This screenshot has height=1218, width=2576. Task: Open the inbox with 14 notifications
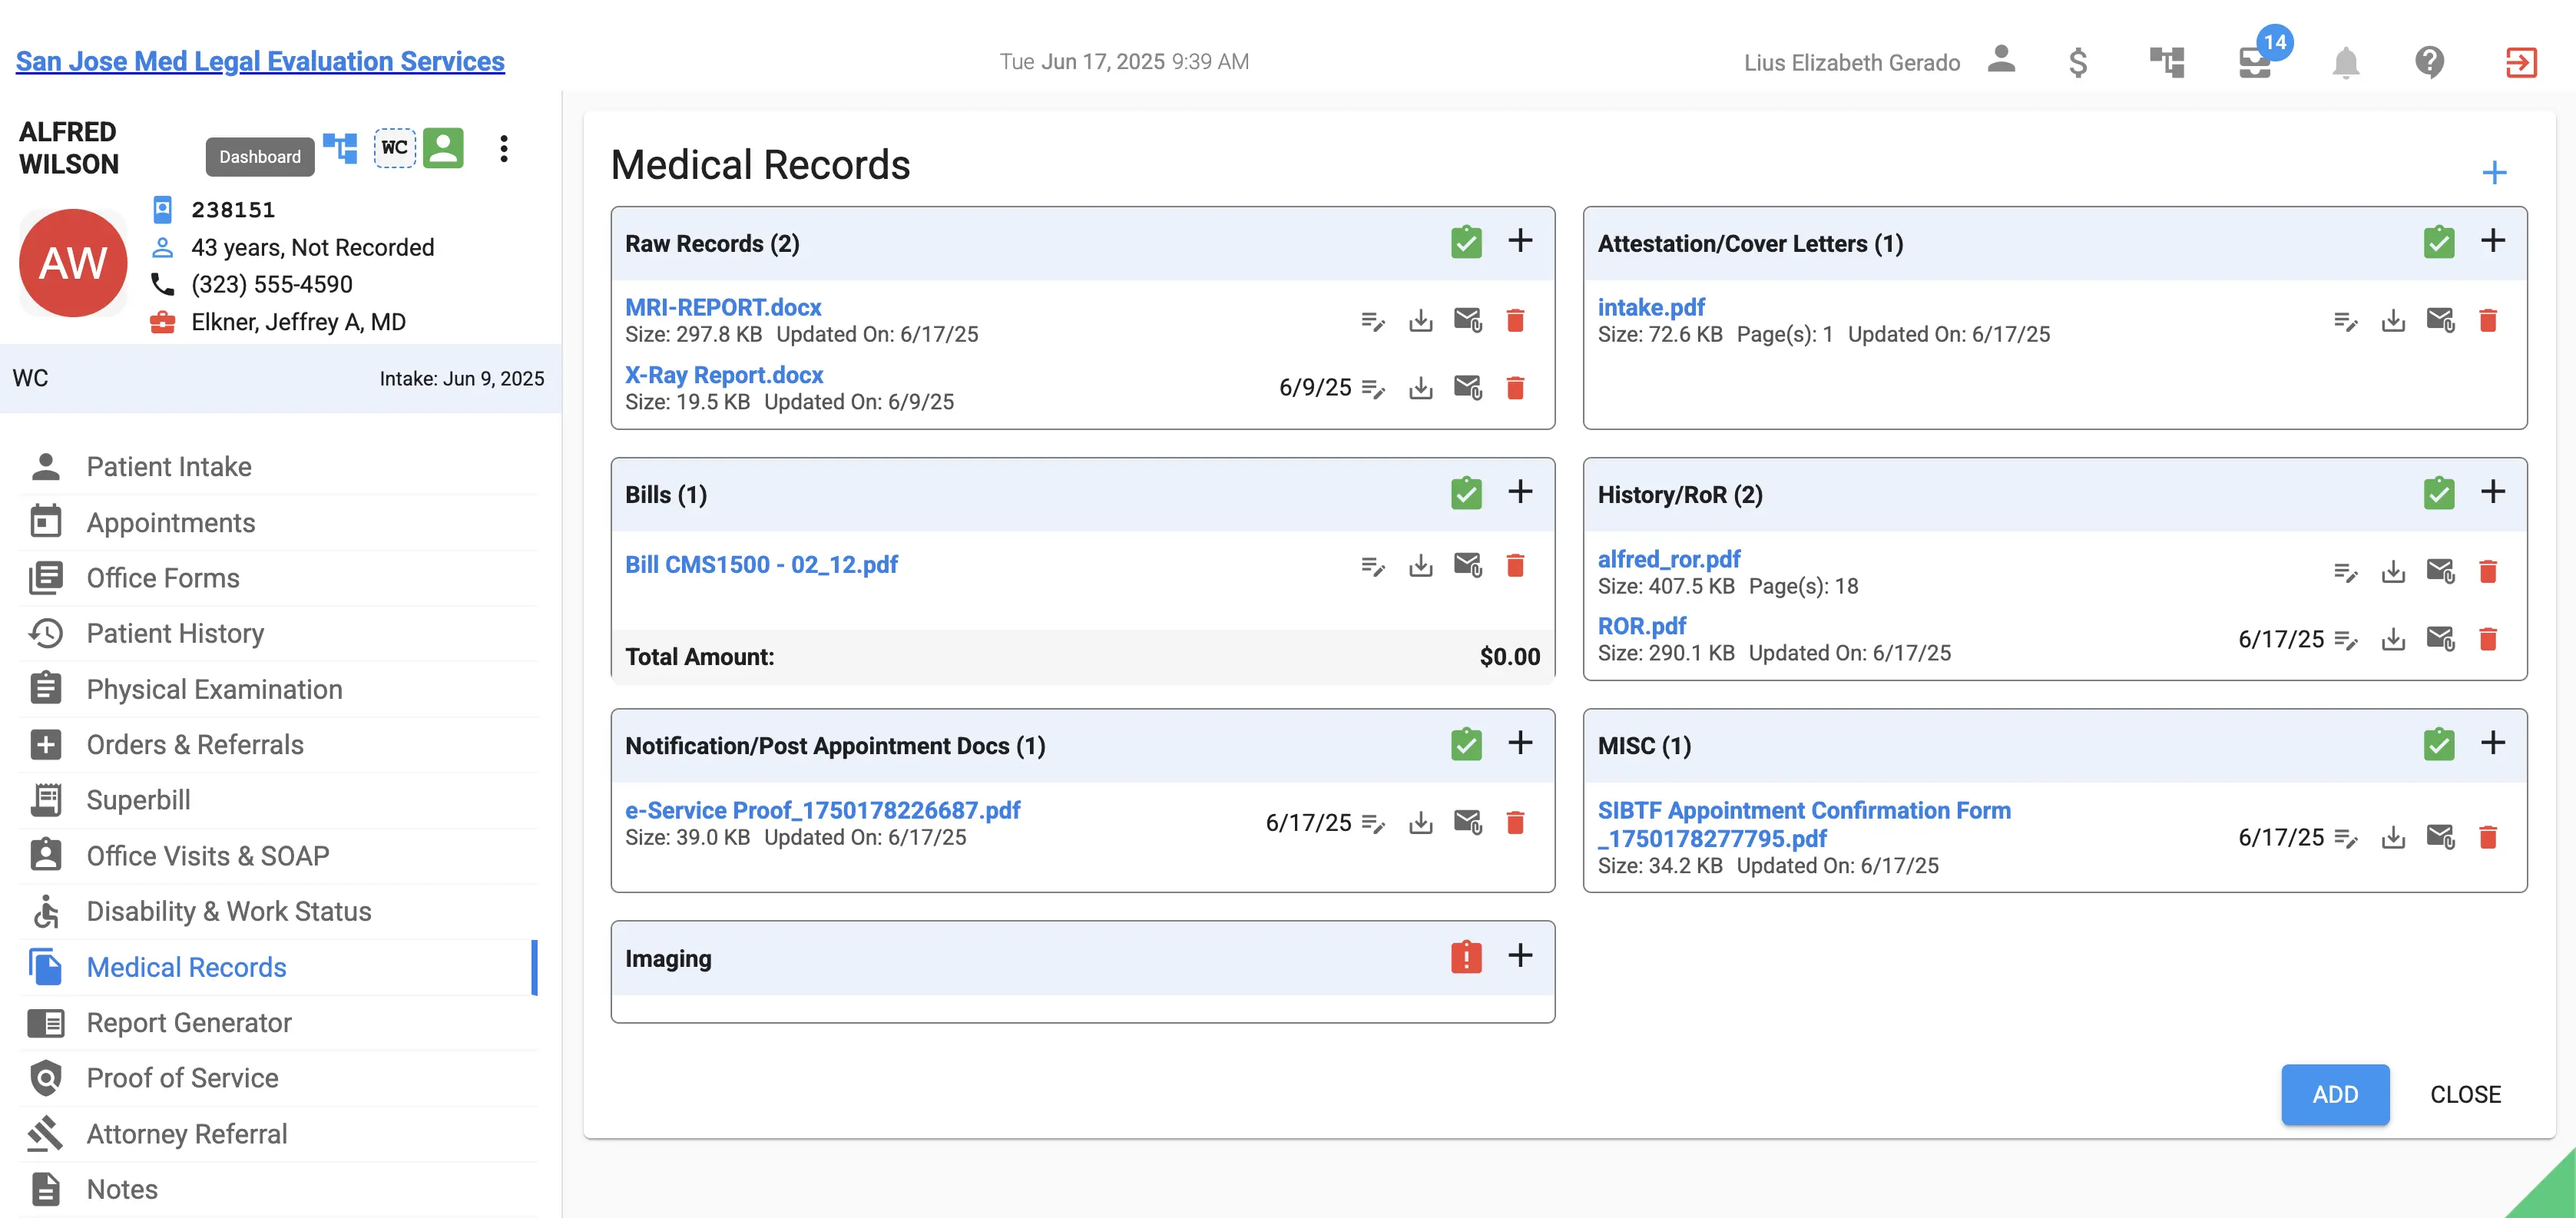coord(2255,62)
